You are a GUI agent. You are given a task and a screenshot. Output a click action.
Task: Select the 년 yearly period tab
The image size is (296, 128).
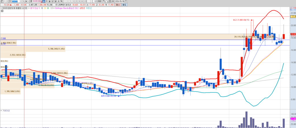[x=53, y=1]
